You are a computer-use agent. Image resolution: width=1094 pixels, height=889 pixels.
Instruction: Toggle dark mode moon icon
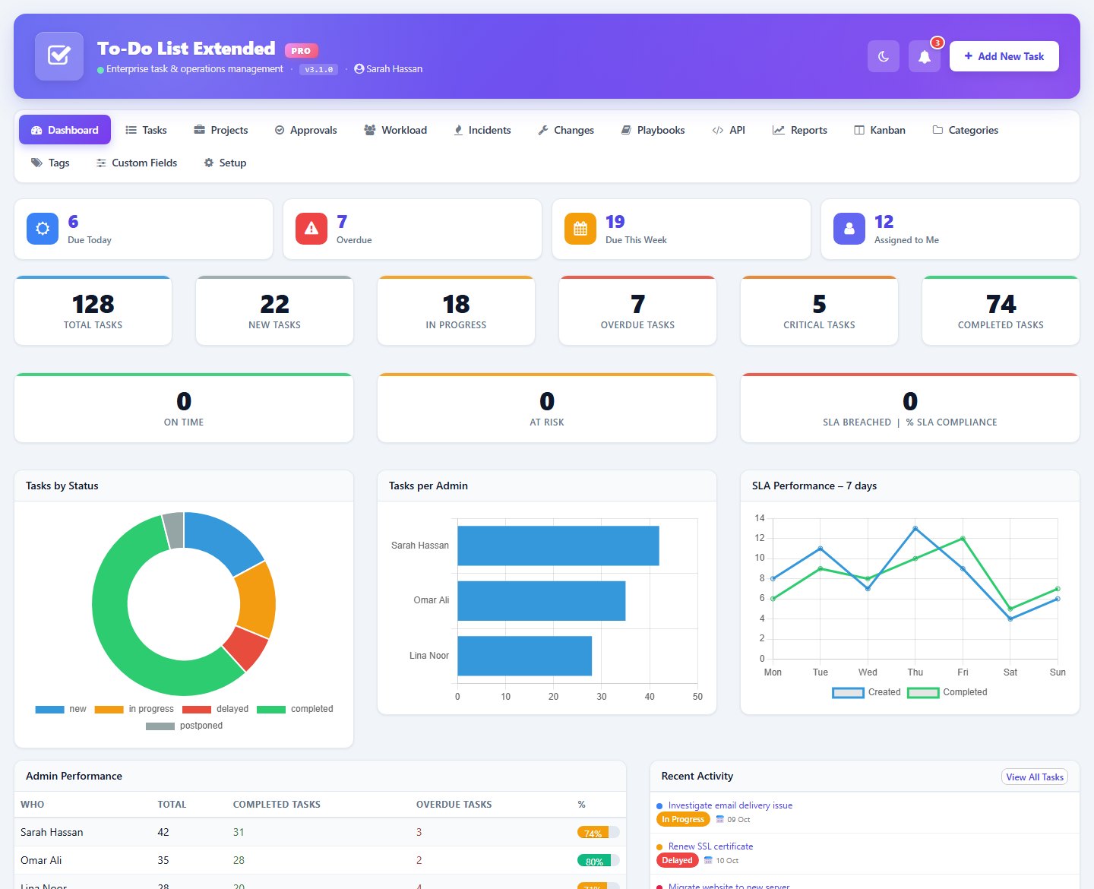[x=884, y=56]
